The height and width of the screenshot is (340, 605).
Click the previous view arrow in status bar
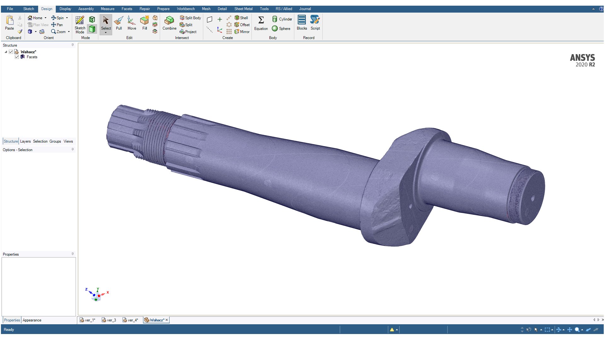[x=588, y=330]
